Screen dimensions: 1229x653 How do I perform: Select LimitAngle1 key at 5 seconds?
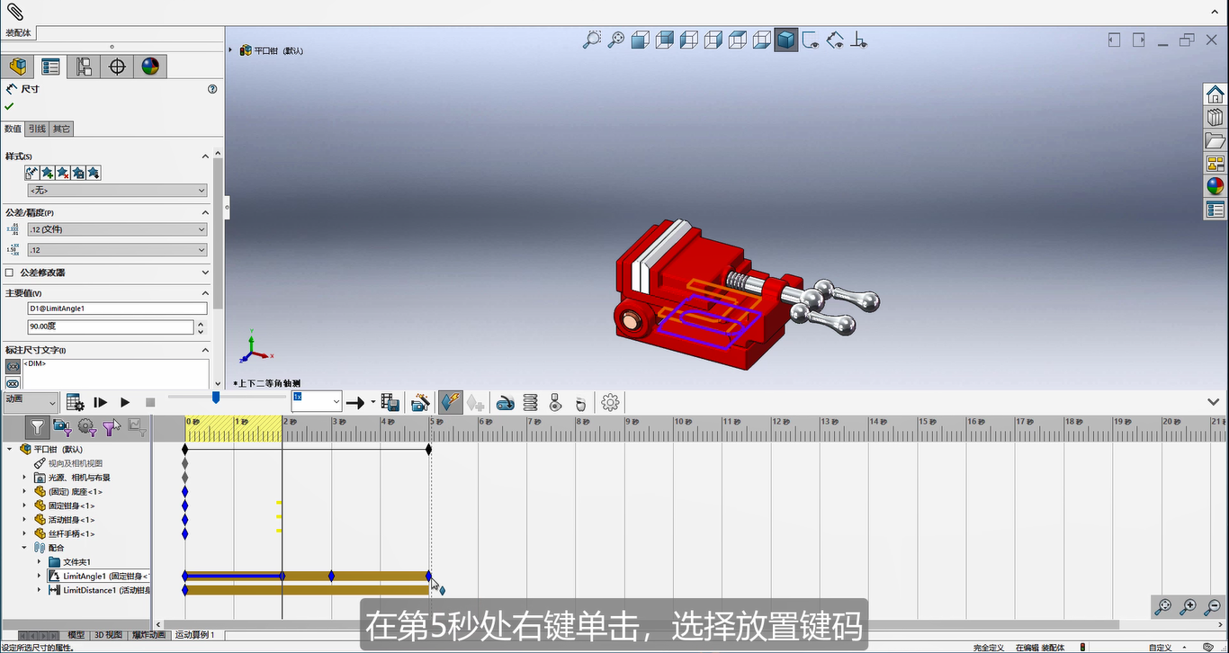point(428,576)
